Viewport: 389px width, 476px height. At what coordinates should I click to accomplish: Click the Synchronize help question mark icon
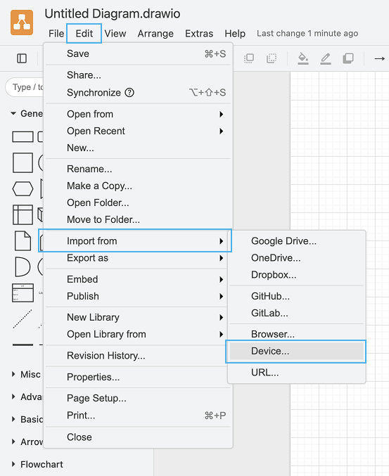pyautogui.click(x=129, y=93)
